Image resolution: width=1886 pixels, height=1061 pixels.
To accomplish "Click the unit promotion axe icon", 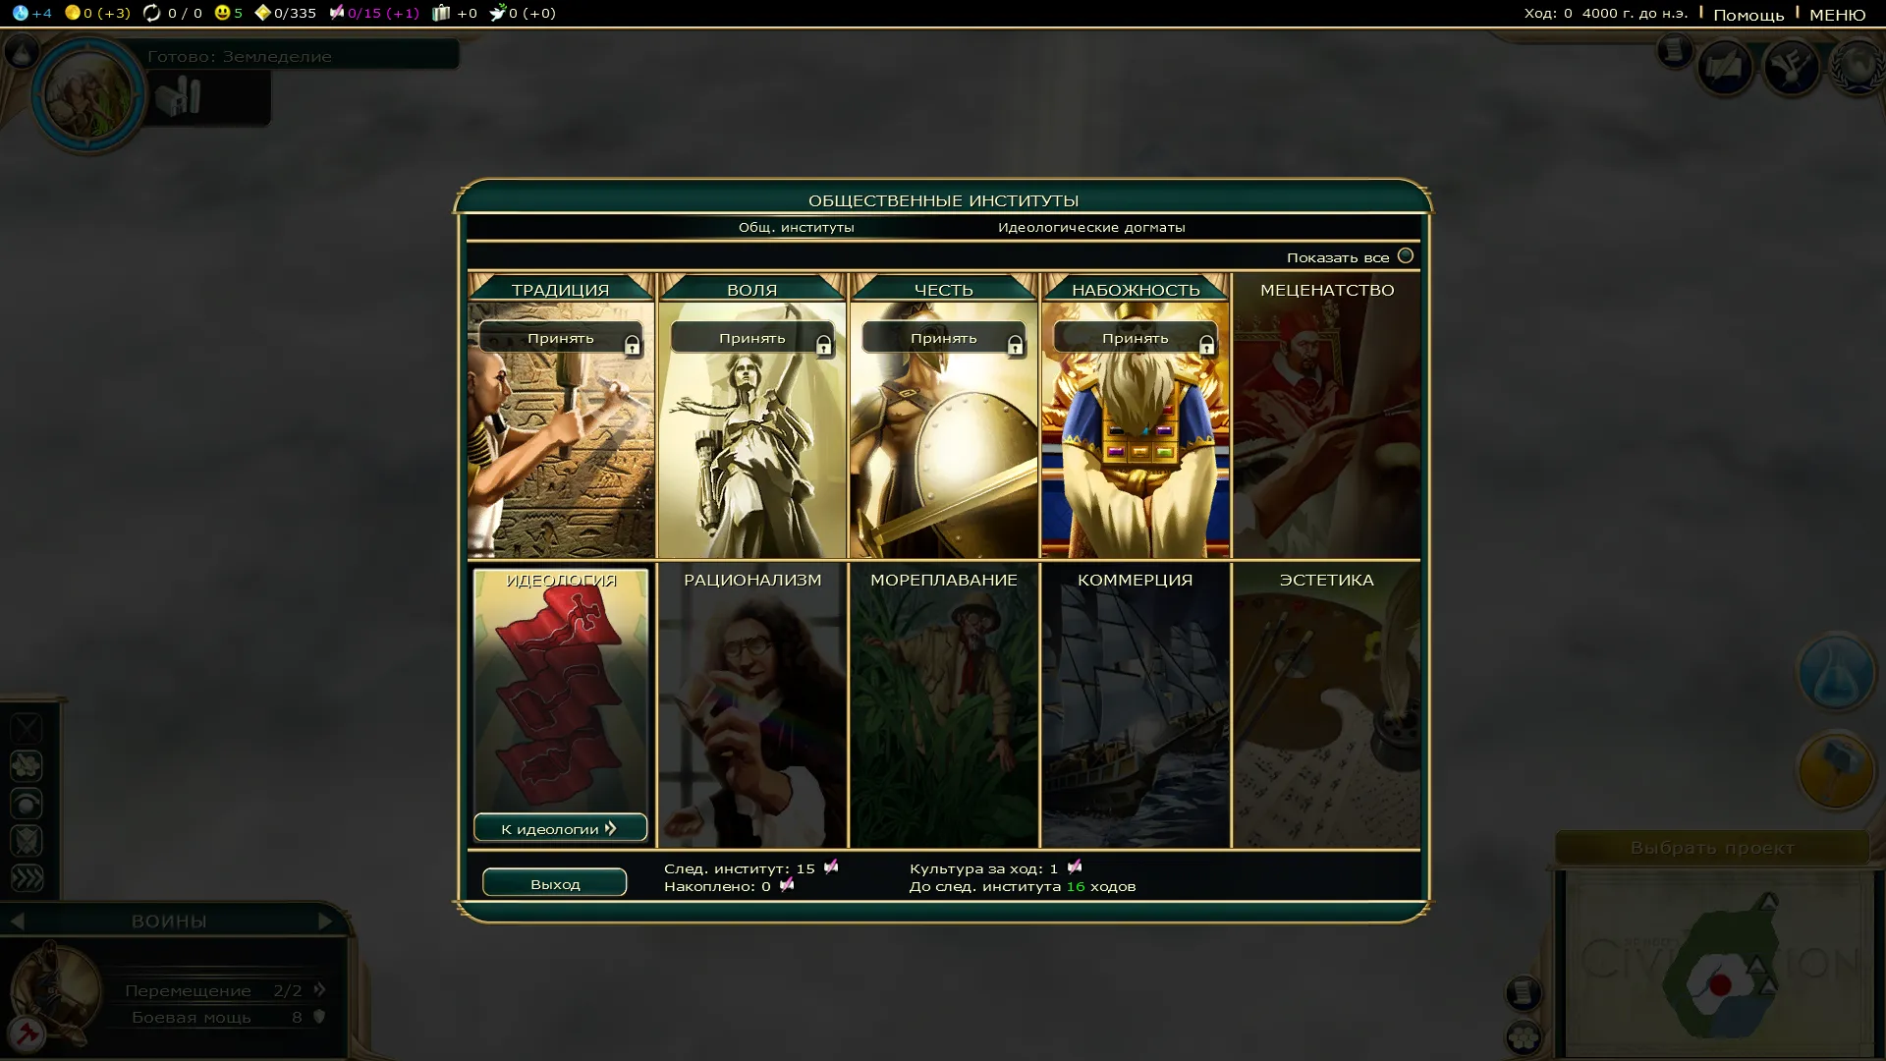I will [28, 1034].
